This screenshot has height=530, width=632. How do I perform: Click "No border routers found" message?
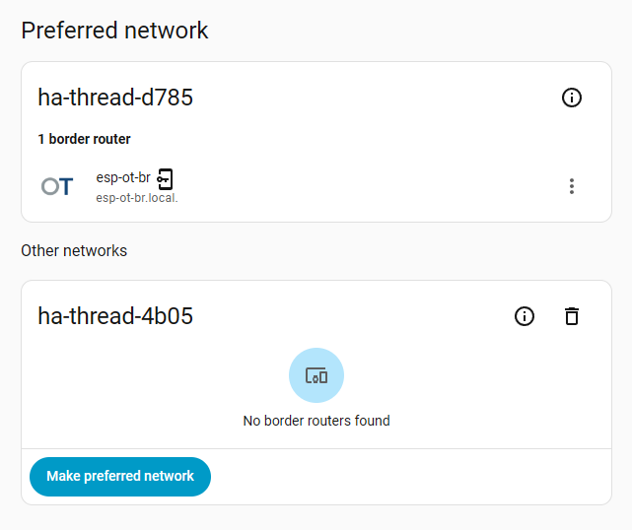pos(316,421)
